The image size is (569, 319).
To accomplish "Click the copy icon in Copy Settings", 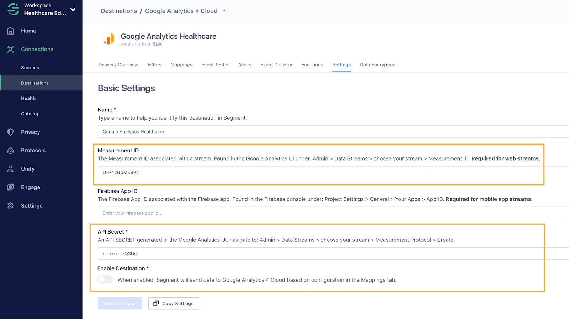I will click(x=156, y=303).
